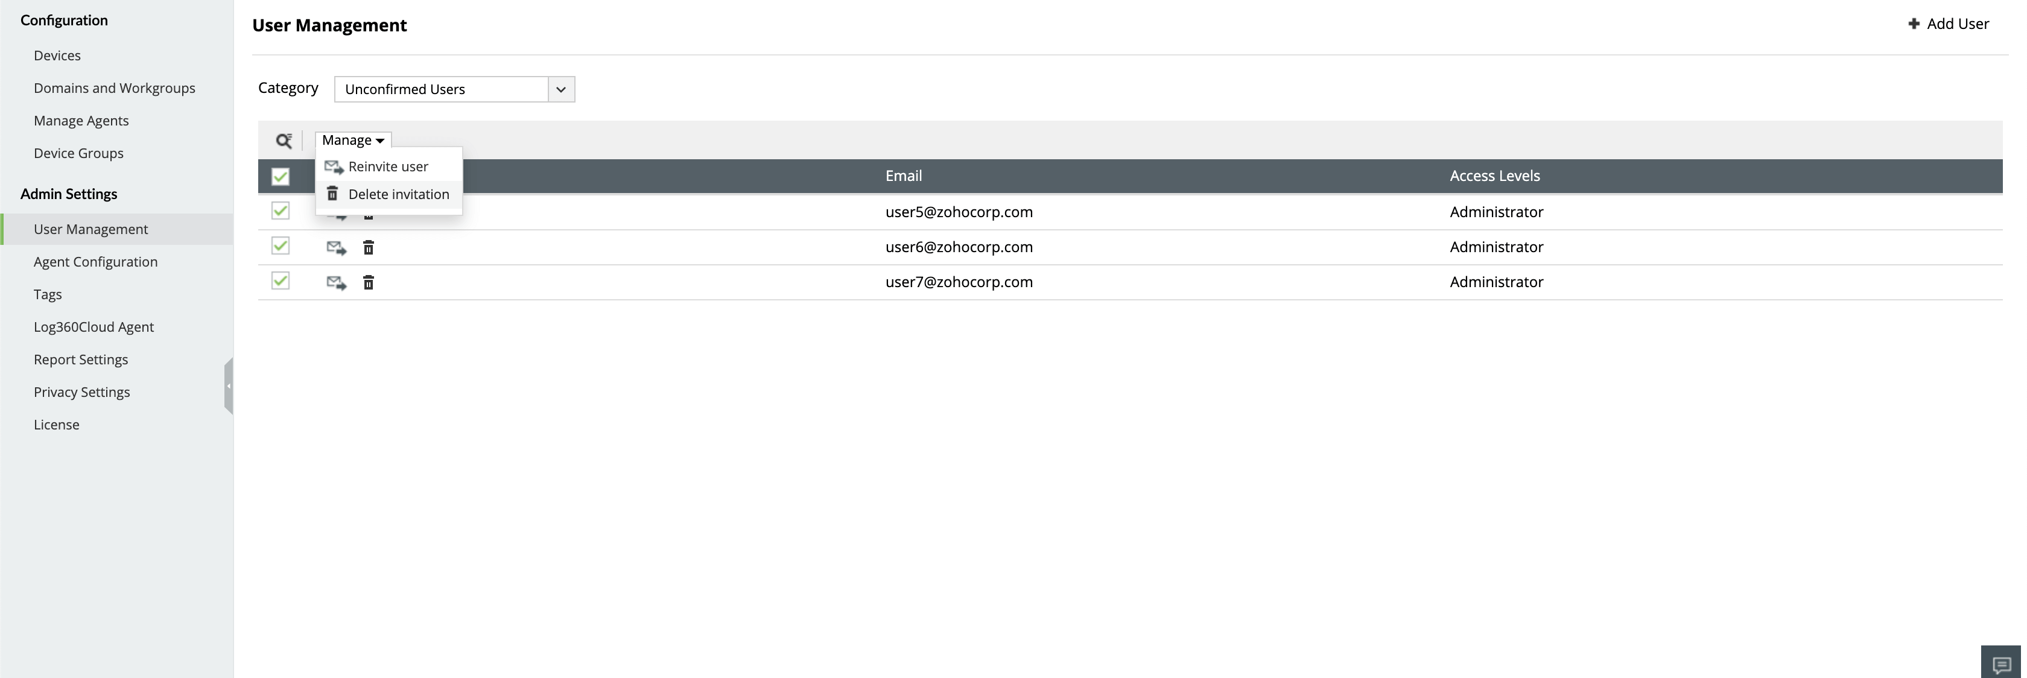Click the delete trash icon for user7@zohocorp.com
Image resolution: width=2027 pixels, height=678 pixels.
[368, 282]
